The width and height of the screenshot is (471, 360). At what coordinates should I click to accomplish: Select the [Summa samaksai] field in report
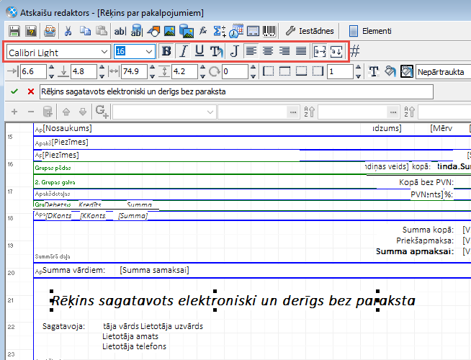tap(155, 270)
